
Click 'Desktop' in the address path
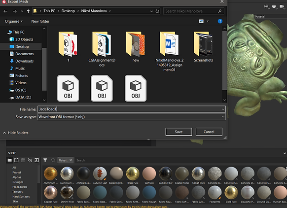click(68, 11)
